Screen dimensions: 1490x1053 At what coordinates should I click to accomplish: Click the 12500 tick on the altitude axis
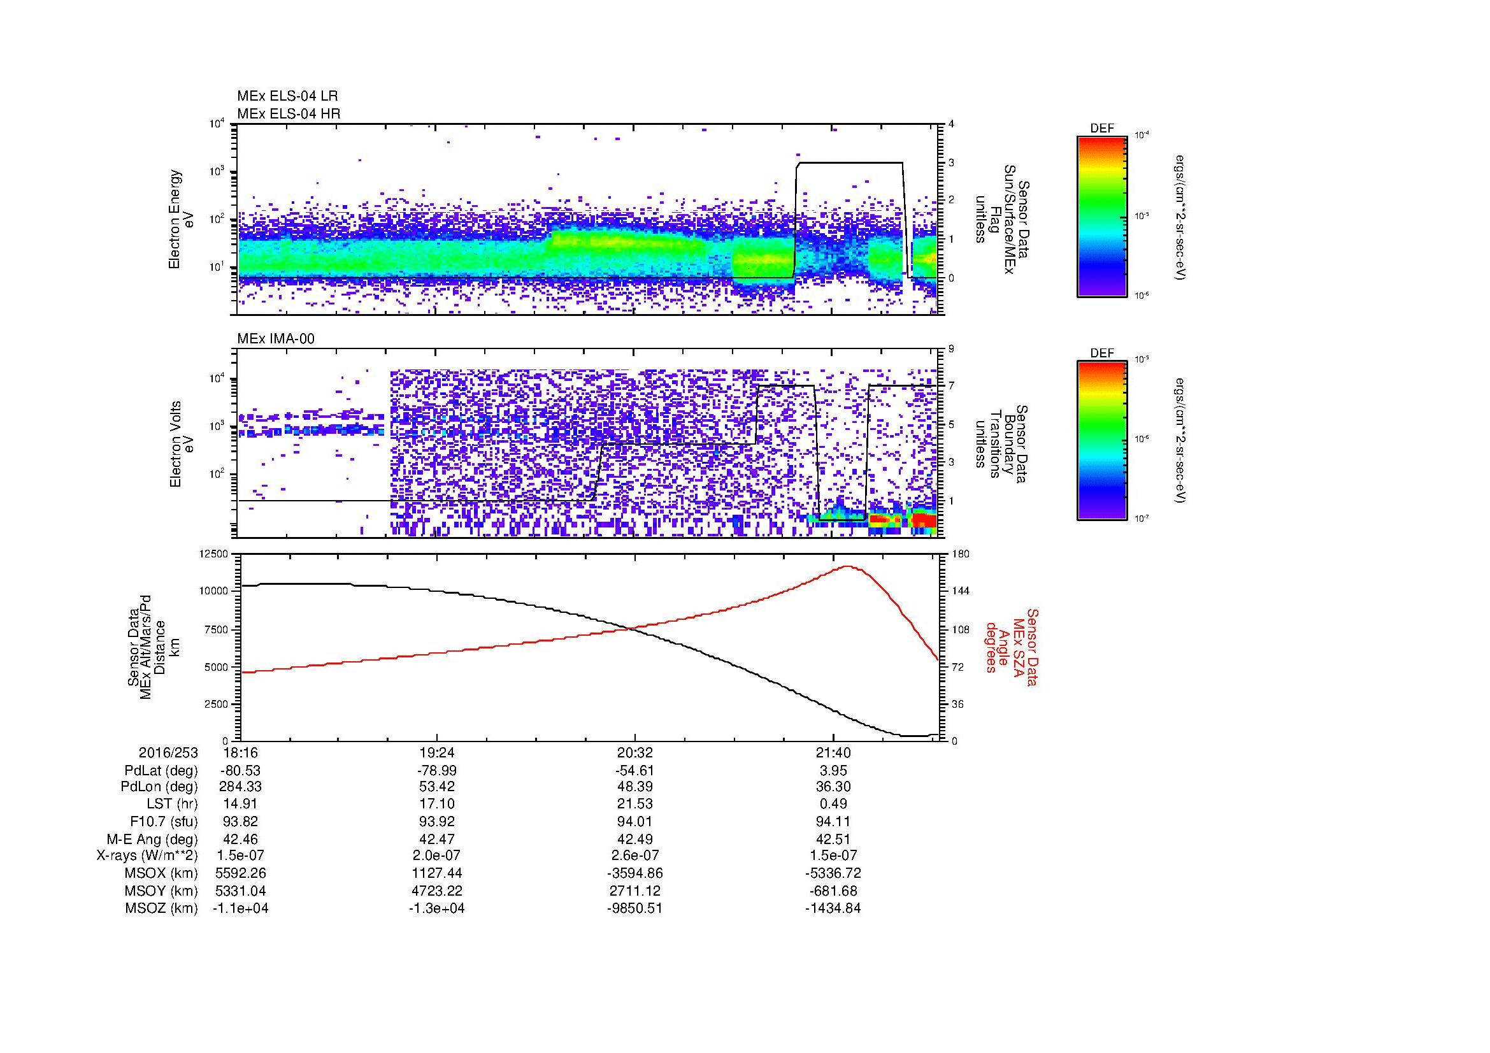[x=214, y=554]
